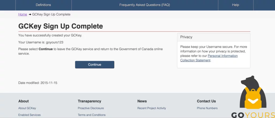The width and height of the screenshot is (275, 118).
Task: Open the Recent Project Activity link
Action: 151,108
